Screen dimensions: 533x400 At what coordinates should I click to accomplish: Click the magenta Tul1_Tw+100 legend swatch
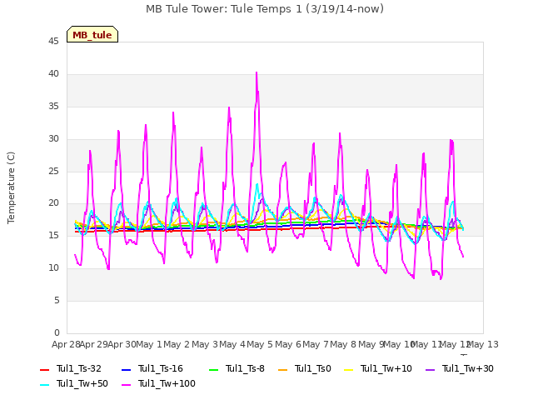pyautogui.click(x=126, y=384)
